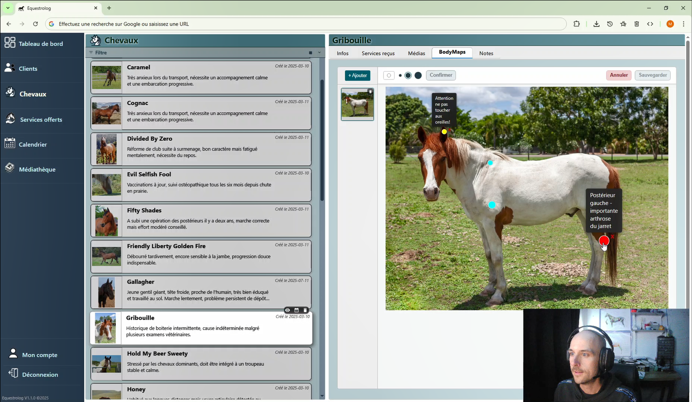
Task: Click the Services offerts sidebar icon
Action: [10, 118]
